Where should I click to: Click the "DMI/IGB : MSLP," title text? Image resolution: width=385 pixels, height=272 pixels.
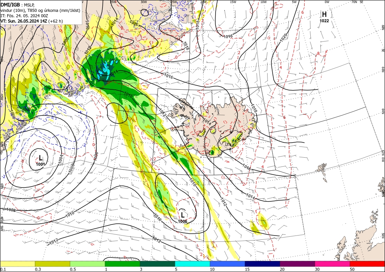pyautogui.click(x=17, y=5)
